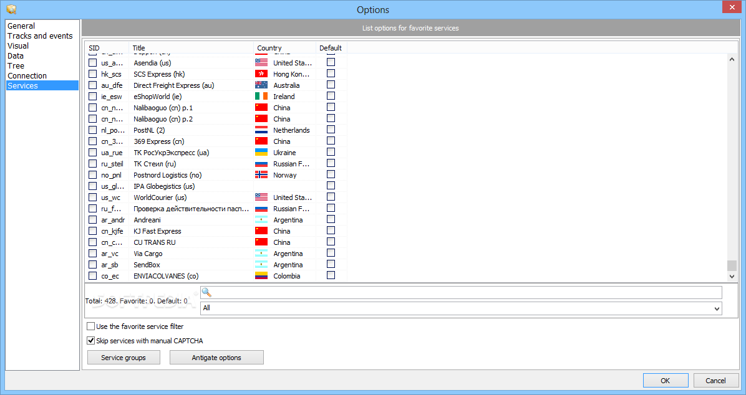Click the China flag for KJ Fast Express
Screen dimensions: 746x395
pos(261,231)
